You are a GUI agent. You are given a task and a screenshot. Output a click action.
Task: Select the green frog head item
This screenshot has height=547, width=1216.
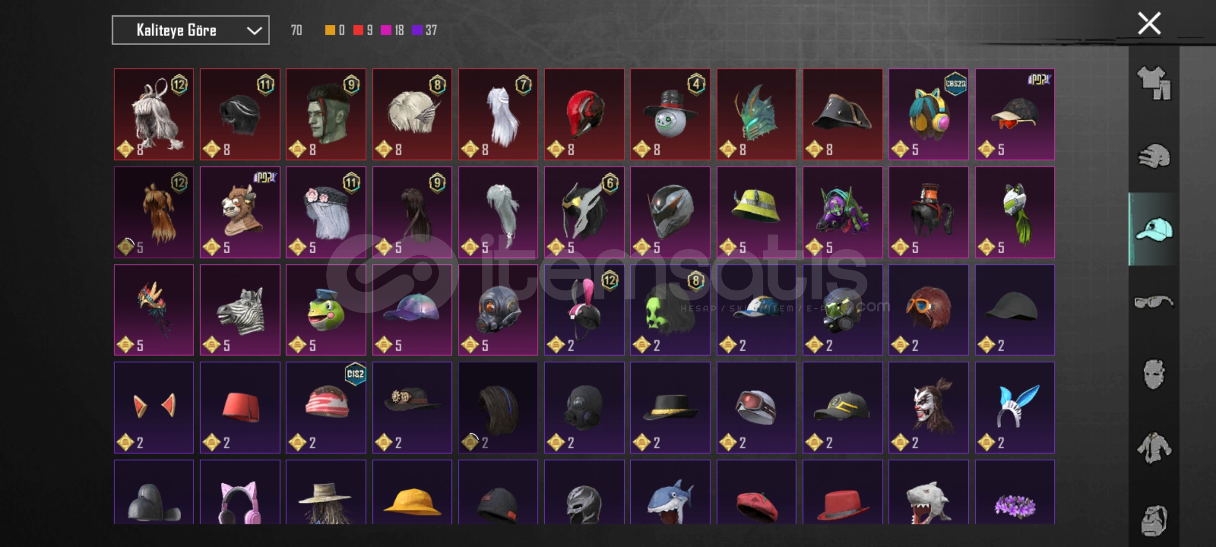point(326,310)
